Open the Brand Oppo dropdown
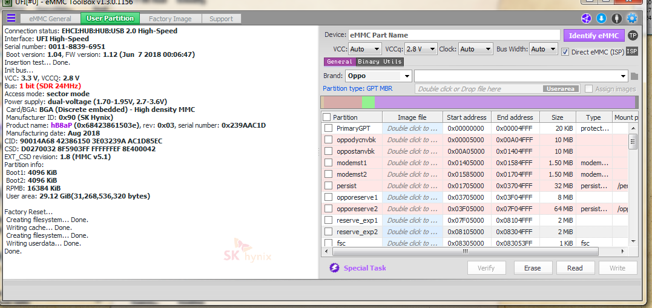The image size is (652, 308). [x=378, y=76]
